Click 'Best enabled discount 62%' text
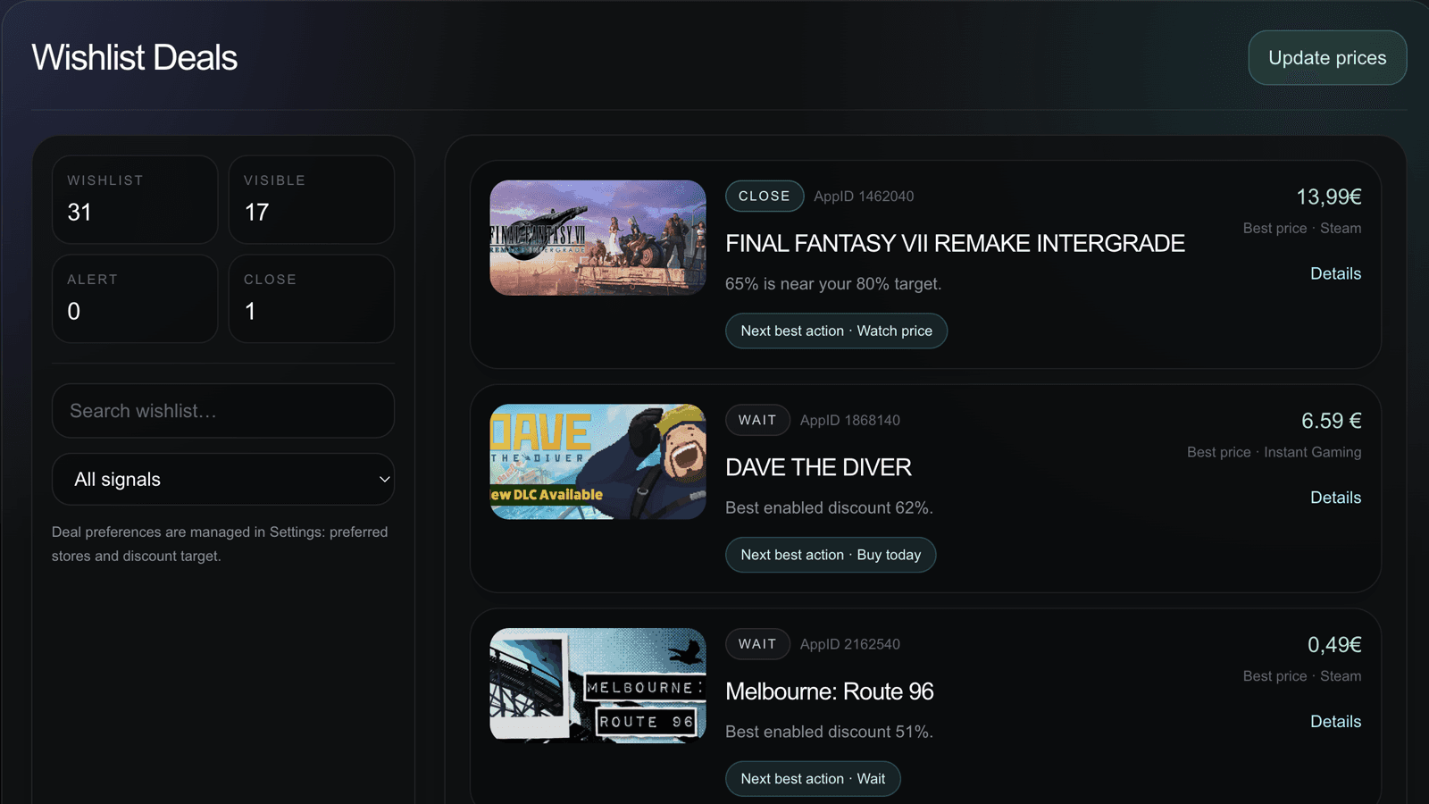 [x=829, y=508]
